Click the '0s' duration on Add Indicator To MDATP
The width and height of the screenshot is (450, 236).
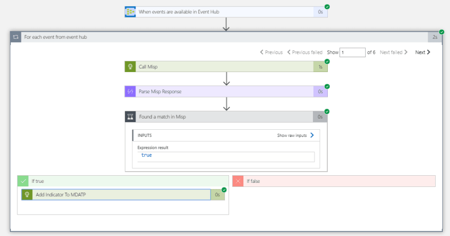tap(217, 195)
